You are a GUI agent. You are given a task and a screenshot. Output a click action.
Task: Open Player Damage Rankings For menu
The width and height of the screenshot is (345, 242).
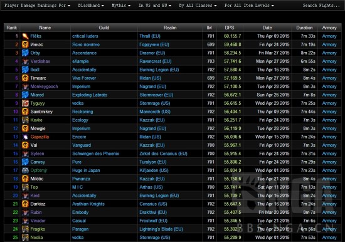click(x=38, y=5)
